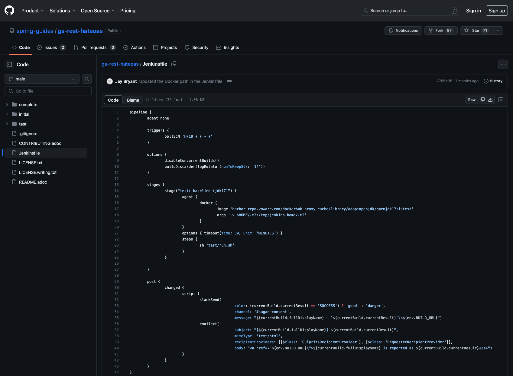Star the gs-rest-hateoas repository
This screenshot has width=513, height=376.
(x=476, y=31)
